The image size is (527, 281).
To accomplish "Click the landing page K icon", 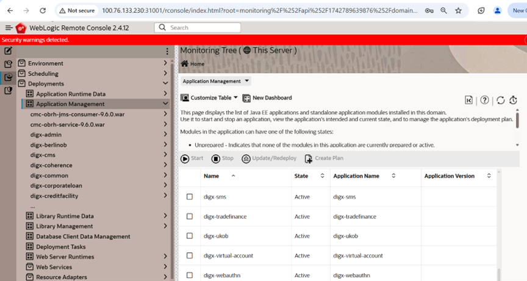I will click(468, 101).
